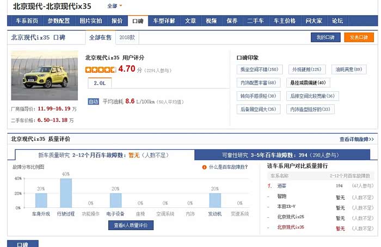381x247 pixels.
Task: Select the 新车质量研究 2-12个月 tab
Action: tap(105, 155)
